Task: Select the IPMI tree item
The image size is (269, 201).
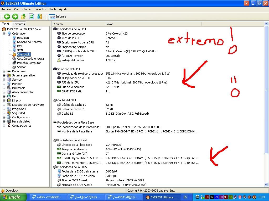Action: pos(20,50)
